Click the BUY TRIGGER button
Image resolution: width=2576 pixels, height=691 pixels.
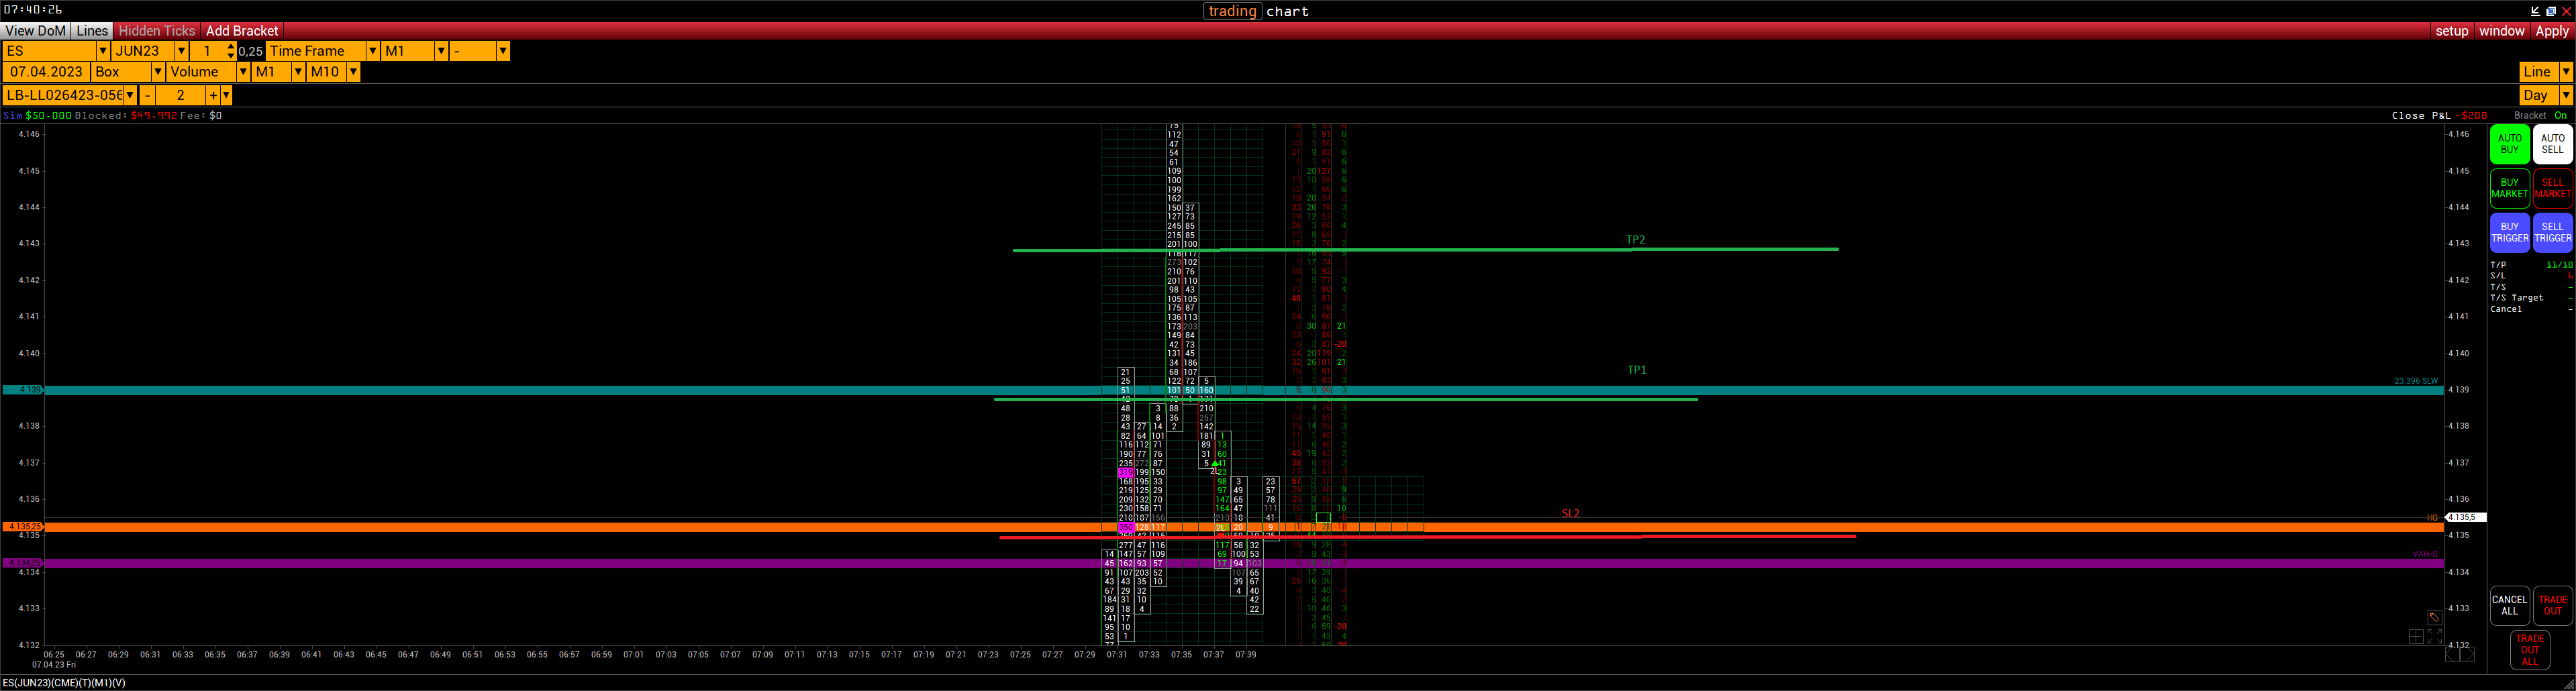click(x=2509, y=232)
